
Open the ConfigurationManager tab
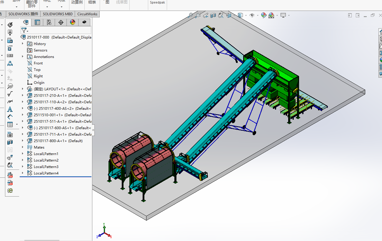point(49,22)
